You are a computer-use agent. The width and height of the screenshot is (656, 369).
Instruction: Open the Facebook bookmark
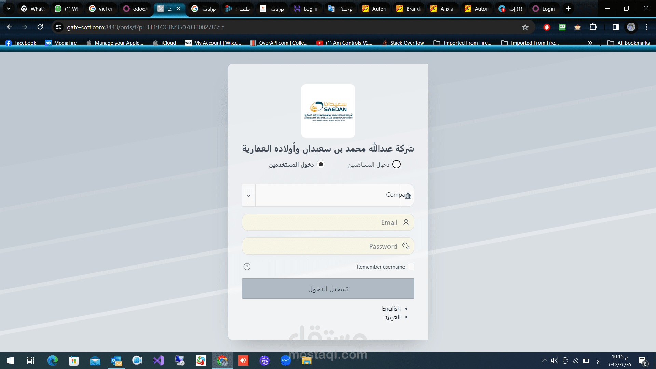21,43
